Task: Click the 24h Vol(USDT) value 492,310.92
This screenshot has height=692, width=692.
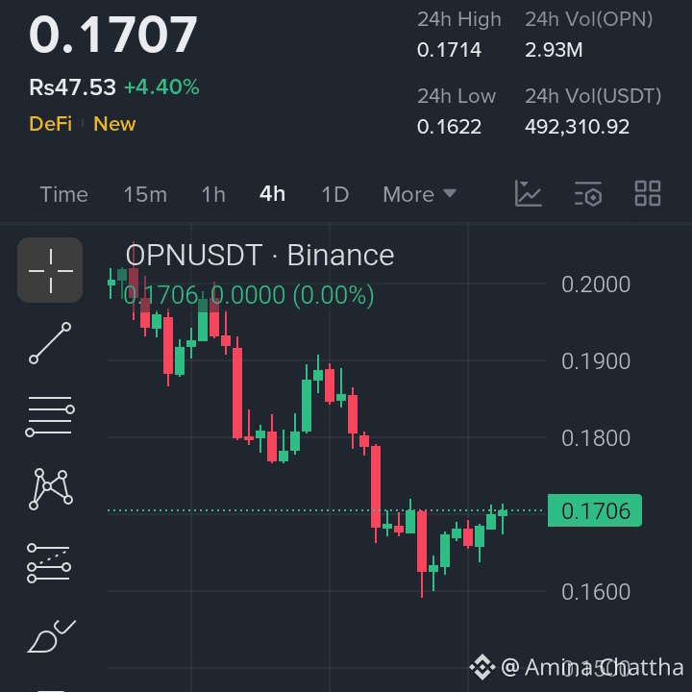Action: pos(578,127)
